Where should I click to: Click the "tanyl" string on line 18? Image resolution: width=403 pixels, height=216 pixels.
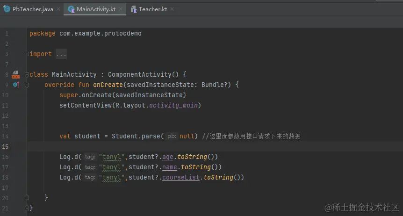click(x=112, y=178)
